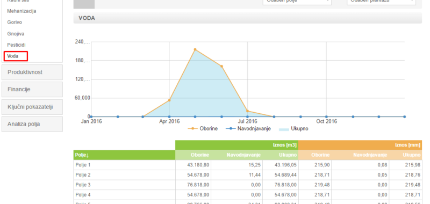Screen dimensions: 430x204
Task: Click the Polje 1 table row
Action: 248,165
